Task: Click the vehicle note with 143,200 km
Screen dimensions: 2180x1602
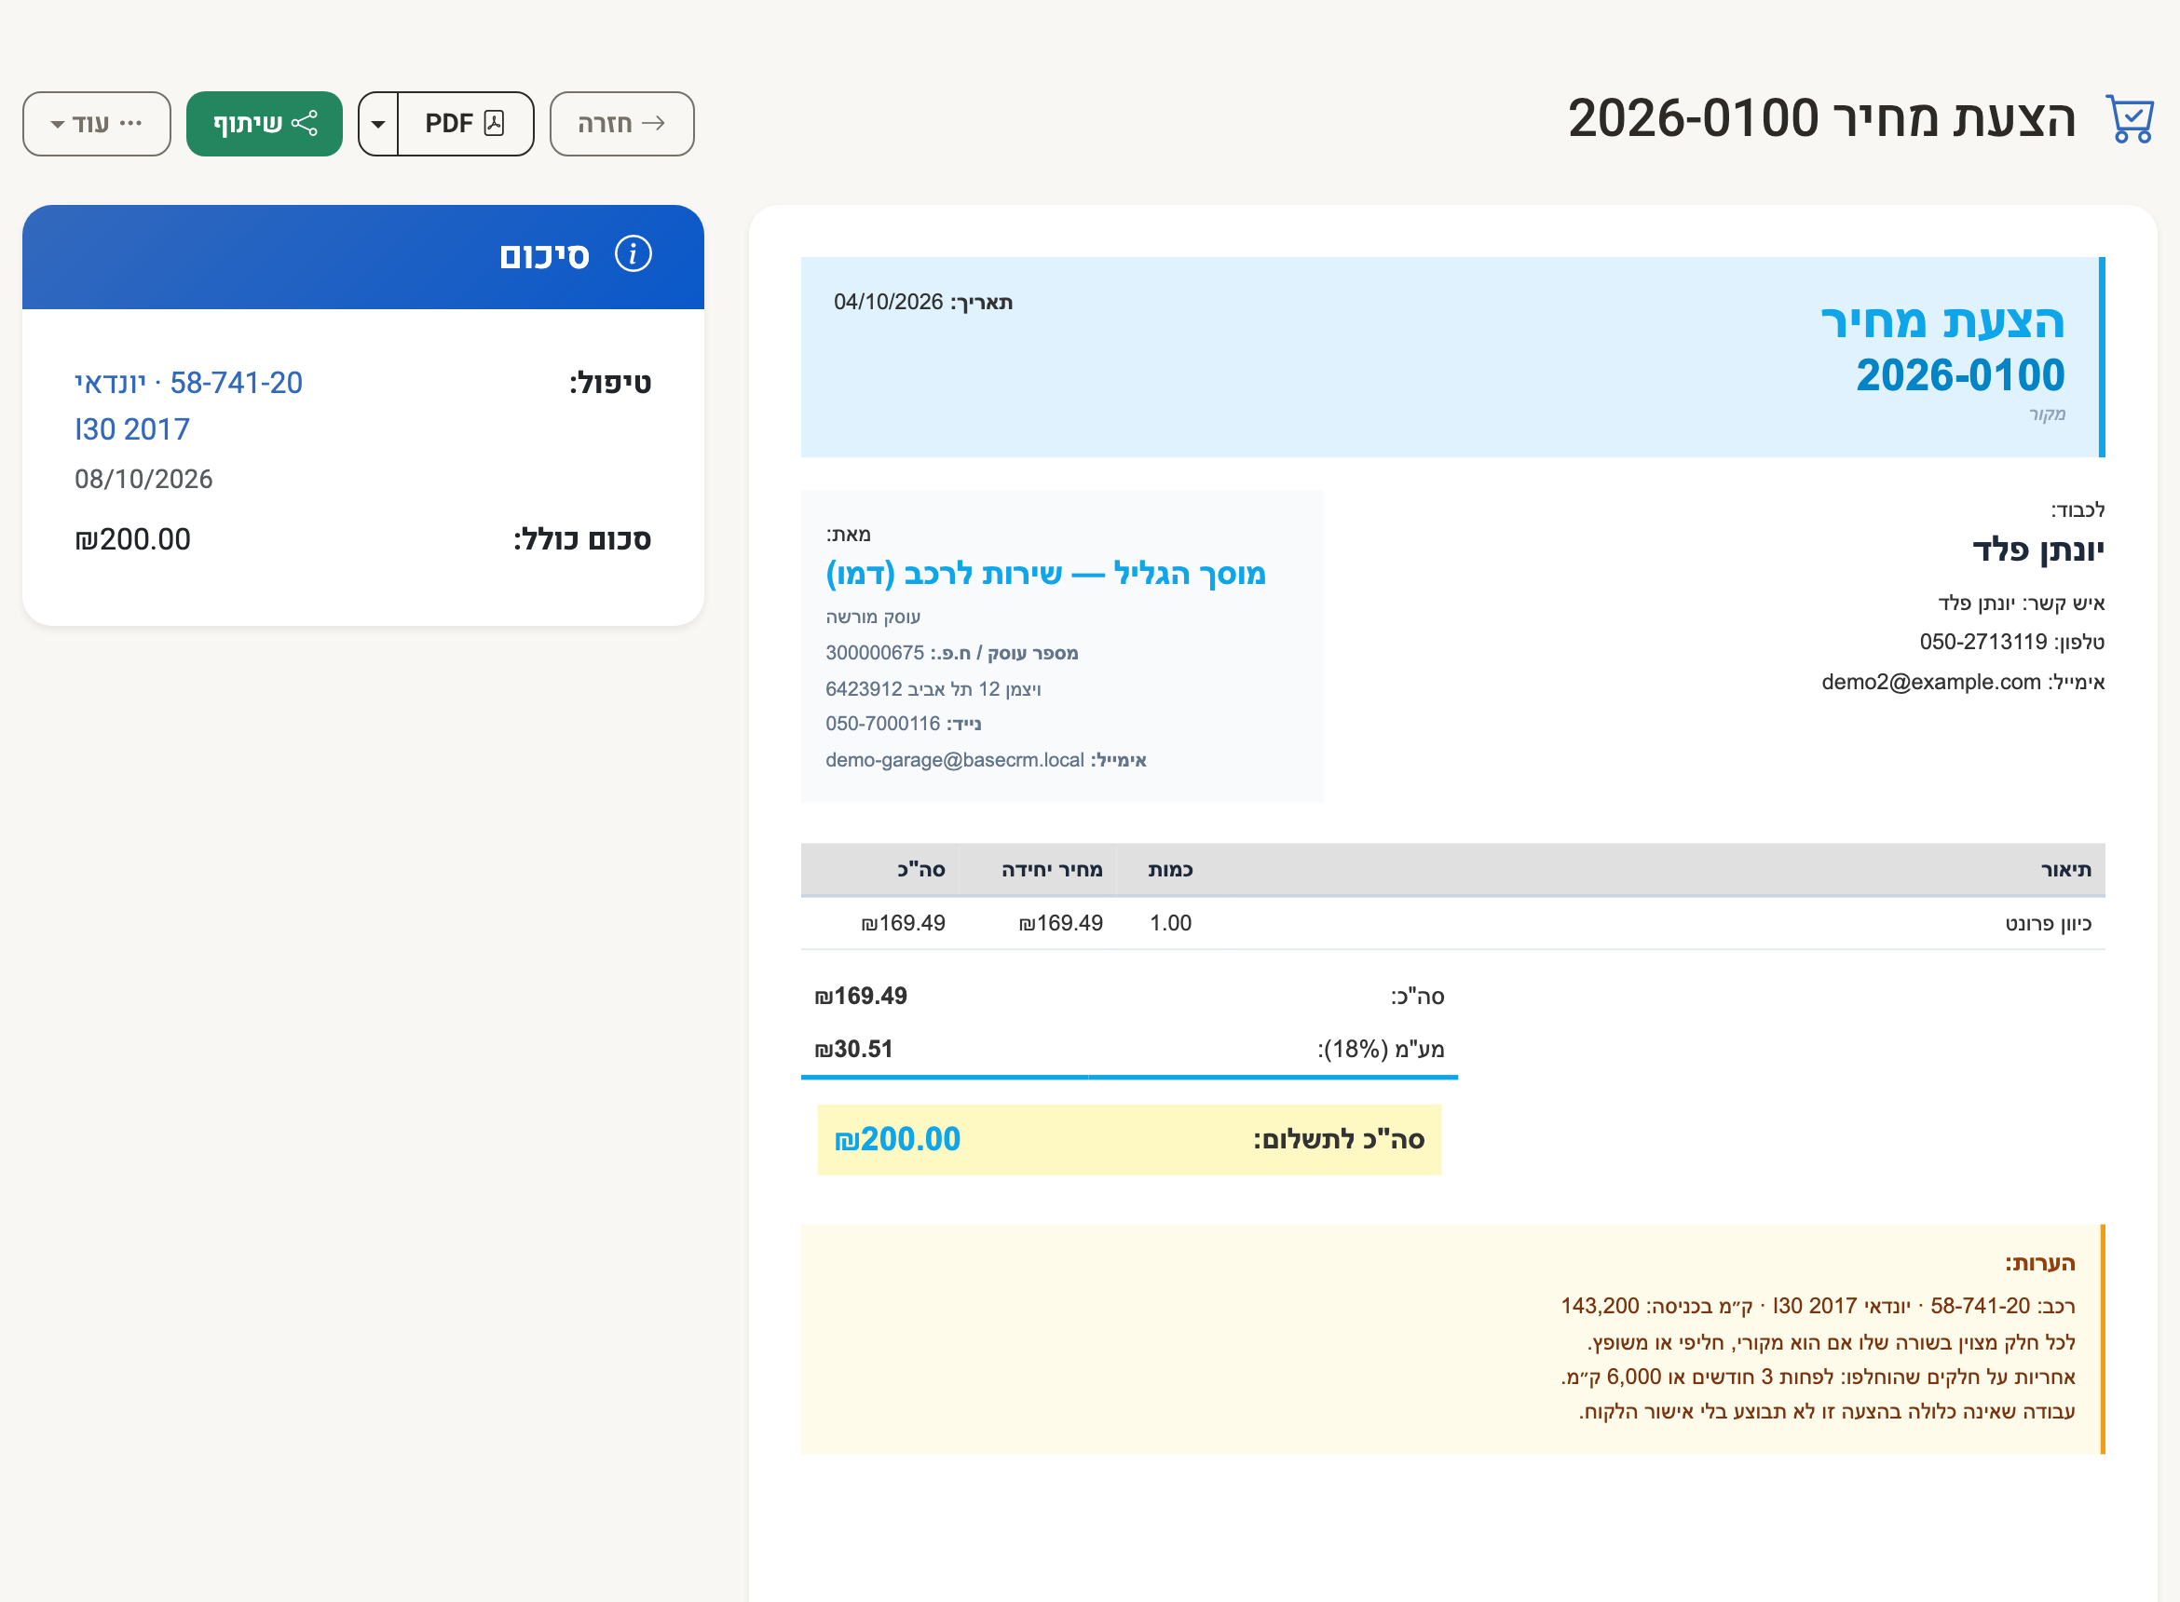Action: coord(1818,1306)
